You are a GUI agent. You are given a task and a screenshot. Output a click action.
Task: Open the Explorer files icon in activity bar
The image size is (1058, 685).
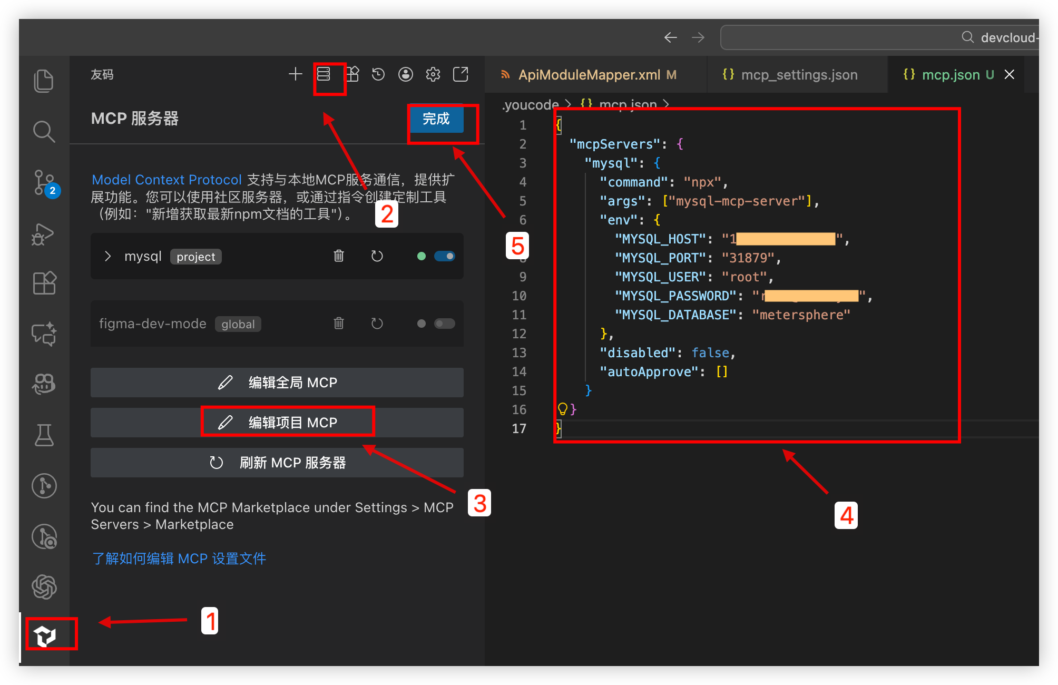pos(44,81)
